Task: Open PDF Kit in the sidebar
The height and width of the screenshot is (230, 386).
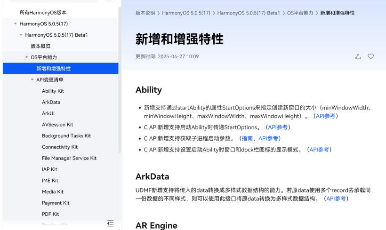Action: point(50,214)
